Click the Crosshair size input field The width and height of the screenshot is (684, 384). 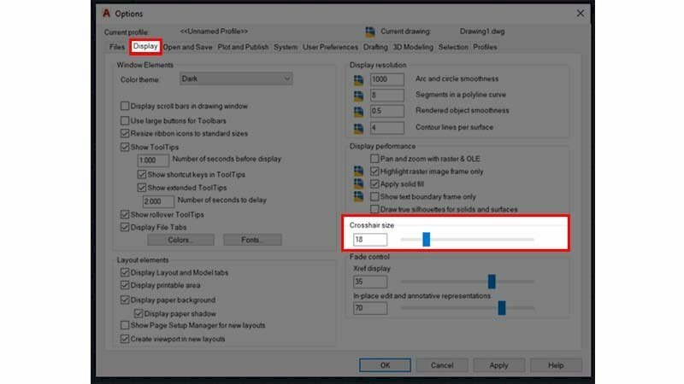[x=369, y=240]
